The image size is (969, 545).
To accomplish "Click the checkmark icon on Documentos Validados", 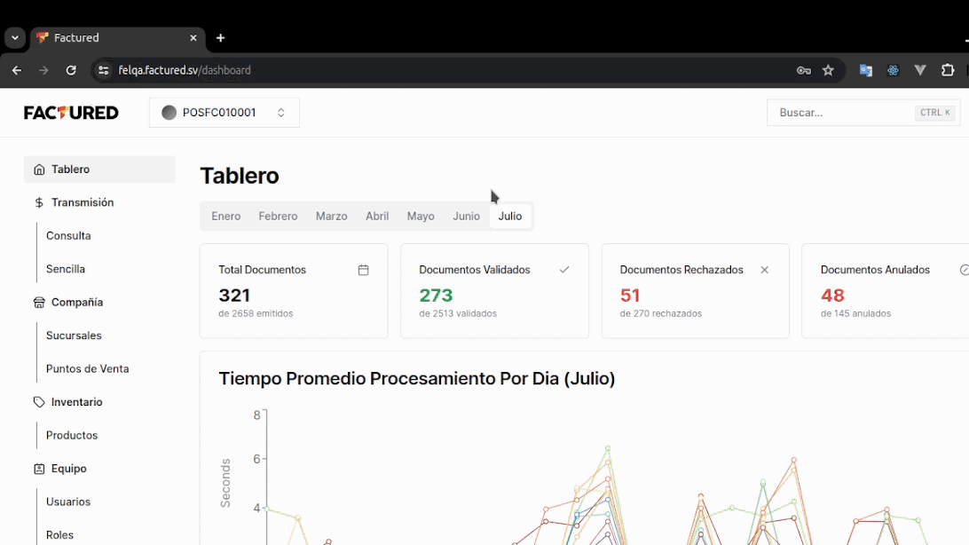I will click(x=563, y=270).
